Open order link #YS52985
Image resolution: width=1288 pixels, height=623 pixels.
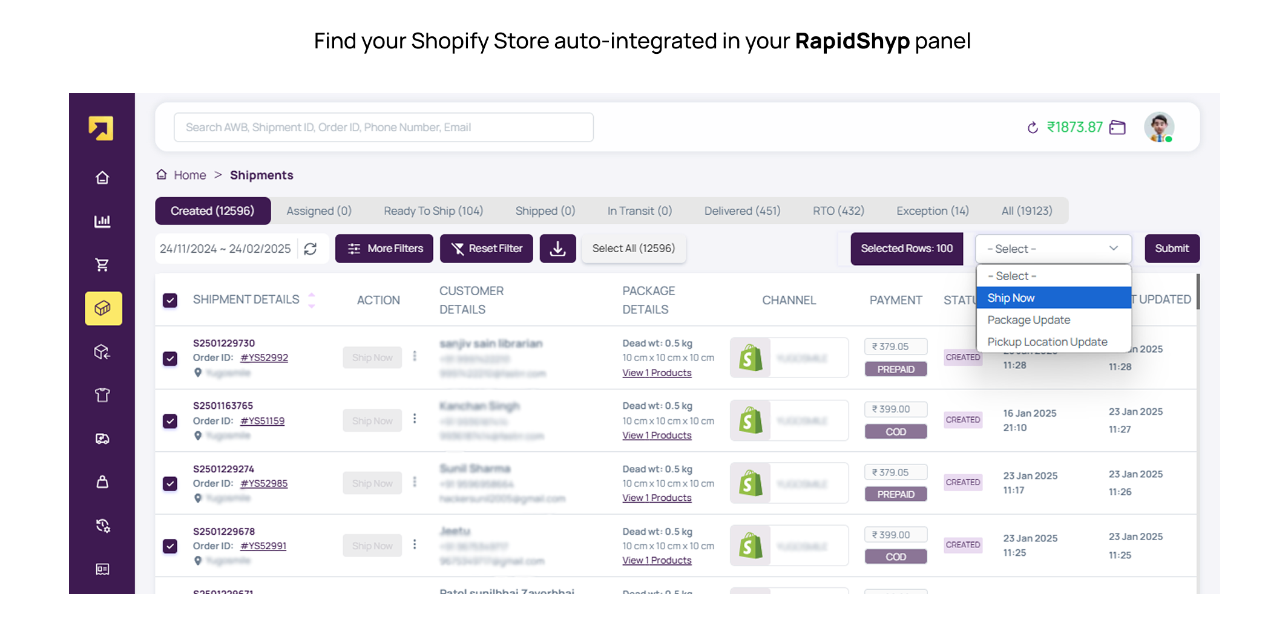264,483
